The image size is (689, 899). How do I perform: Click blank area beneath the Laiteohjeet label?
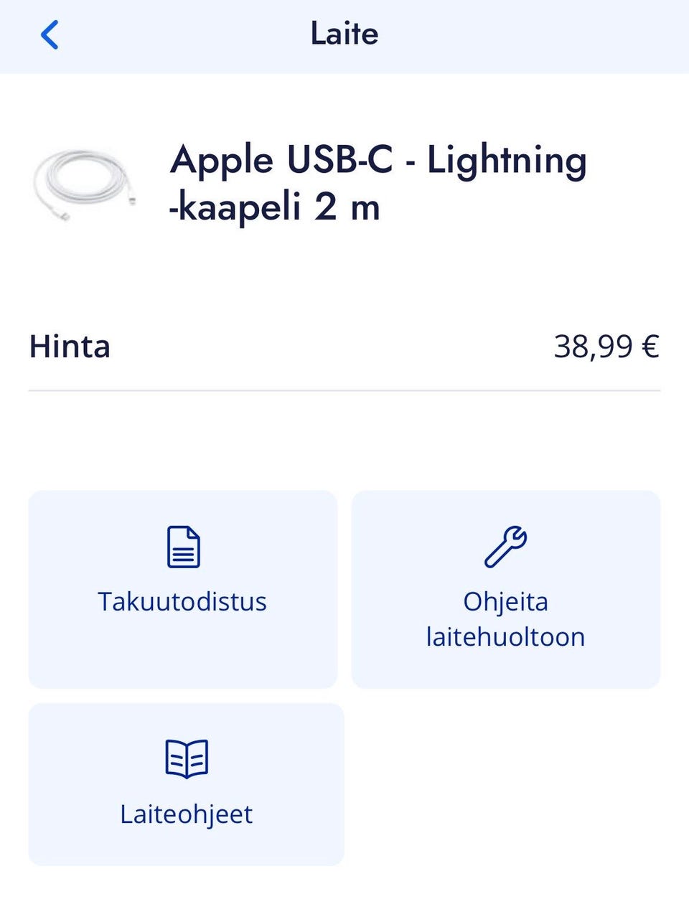pos(187,847)
